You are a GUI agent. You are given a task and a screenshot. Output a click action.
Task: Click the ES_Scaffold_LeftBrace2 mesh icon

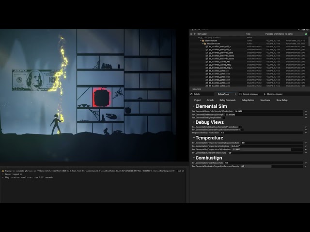(207, 74)
